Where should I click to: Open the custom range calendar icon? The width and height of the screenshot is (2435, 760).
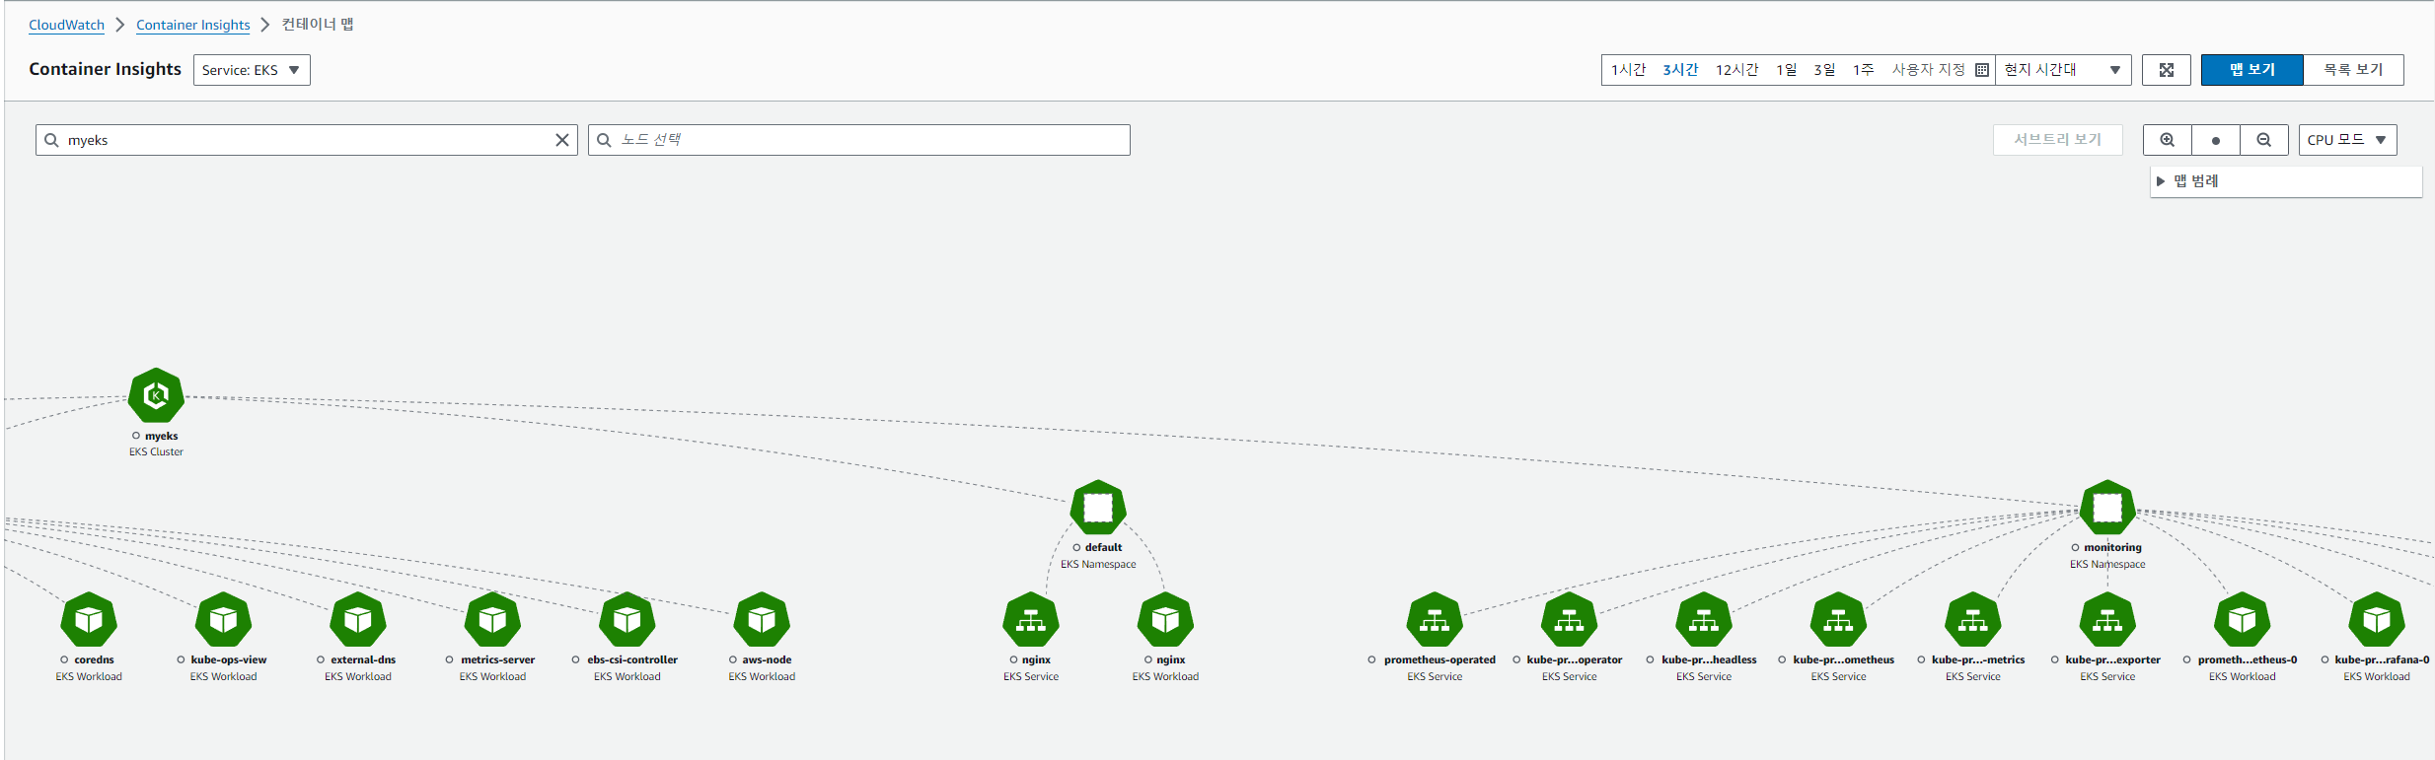click(1981, 70)
